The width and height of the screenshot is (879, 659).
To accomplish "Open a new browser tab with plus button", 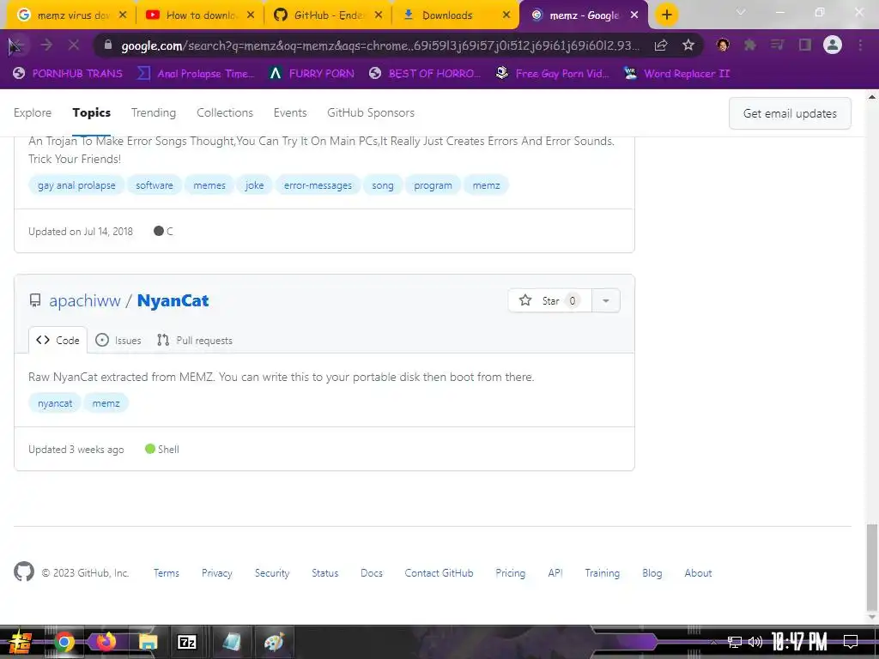I will [666, 15].
